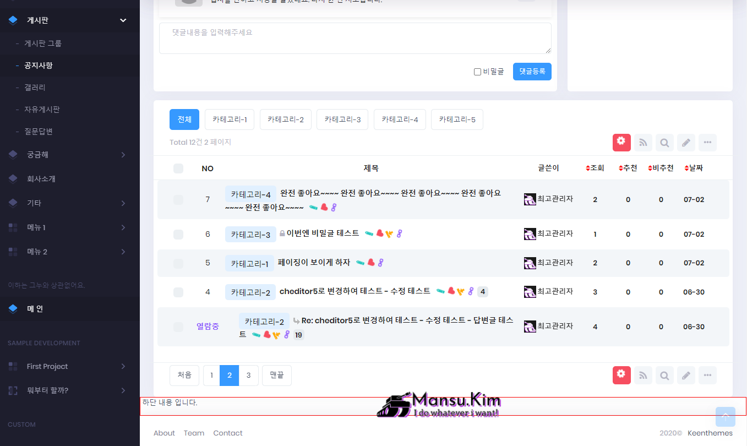Open the more options ellipsis below the list
747x446 pixels.
coord(707,376)
